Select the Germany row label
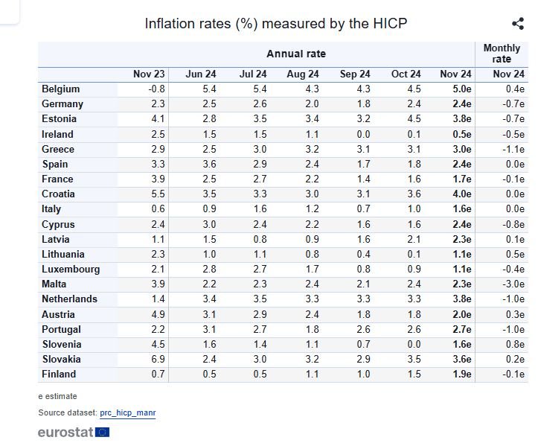538x443 pixels. pyautogui.click(x=63, y=104)
